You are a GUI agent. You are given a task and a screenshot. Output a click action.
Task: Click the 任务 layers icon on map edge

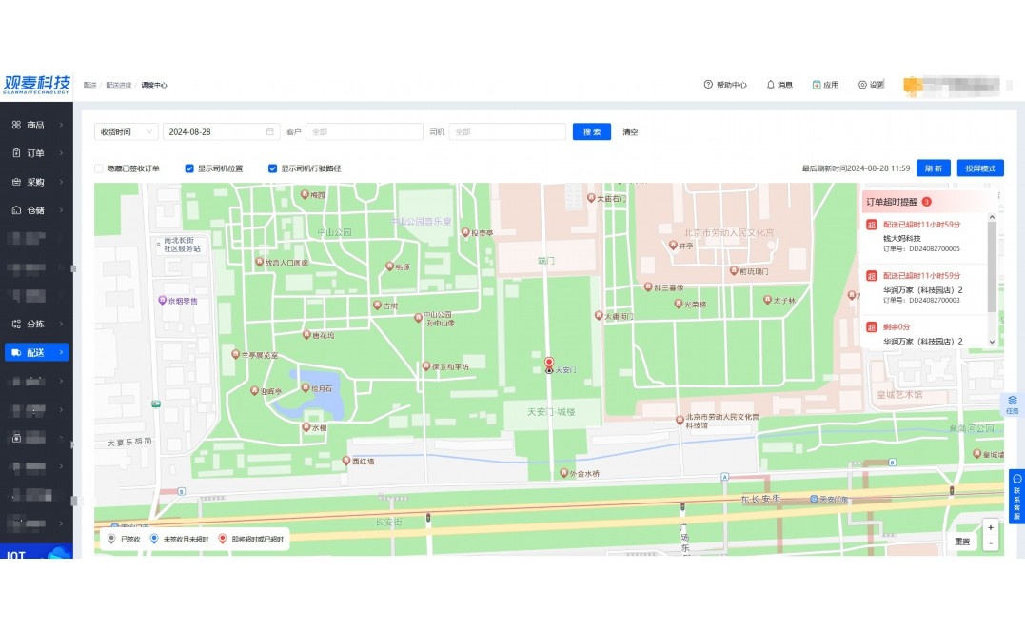point(1012,401)
